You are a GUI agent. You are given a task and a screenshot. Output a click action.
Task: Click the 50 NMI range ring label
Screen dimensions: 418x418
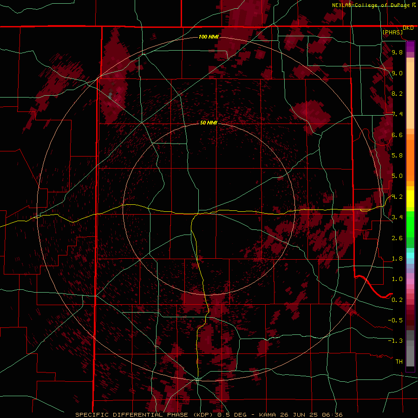pos(209,123)
